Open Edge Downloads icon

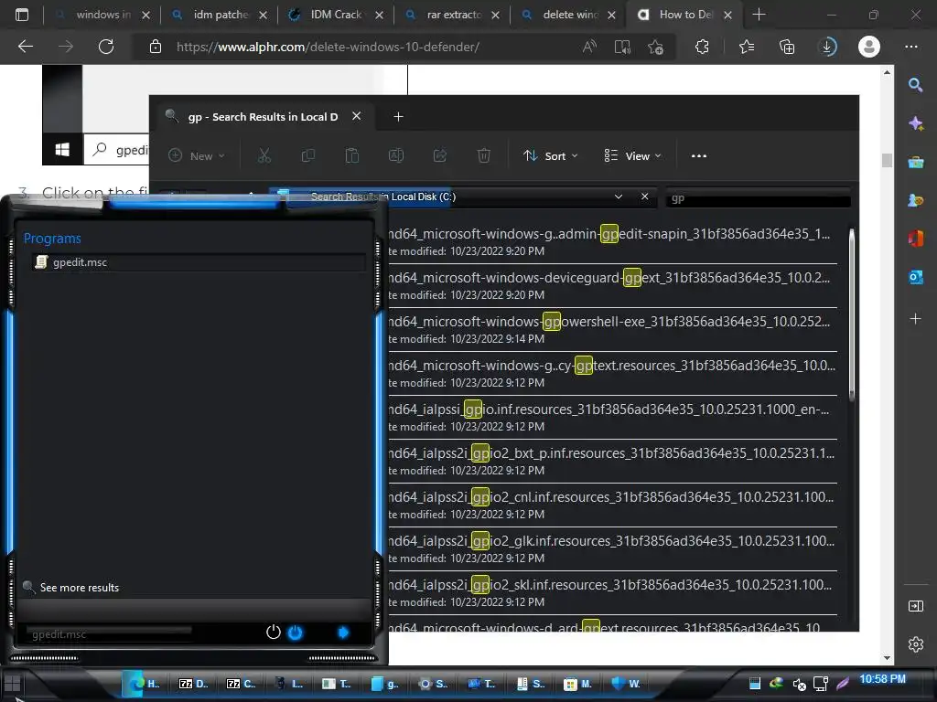click(x=827, y=47)
